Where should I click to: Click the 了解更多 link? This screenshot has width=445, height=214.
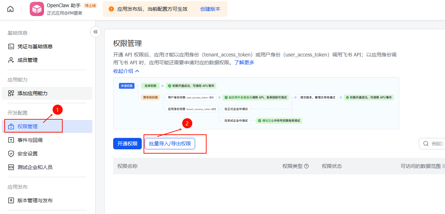[x=244, y=63]
